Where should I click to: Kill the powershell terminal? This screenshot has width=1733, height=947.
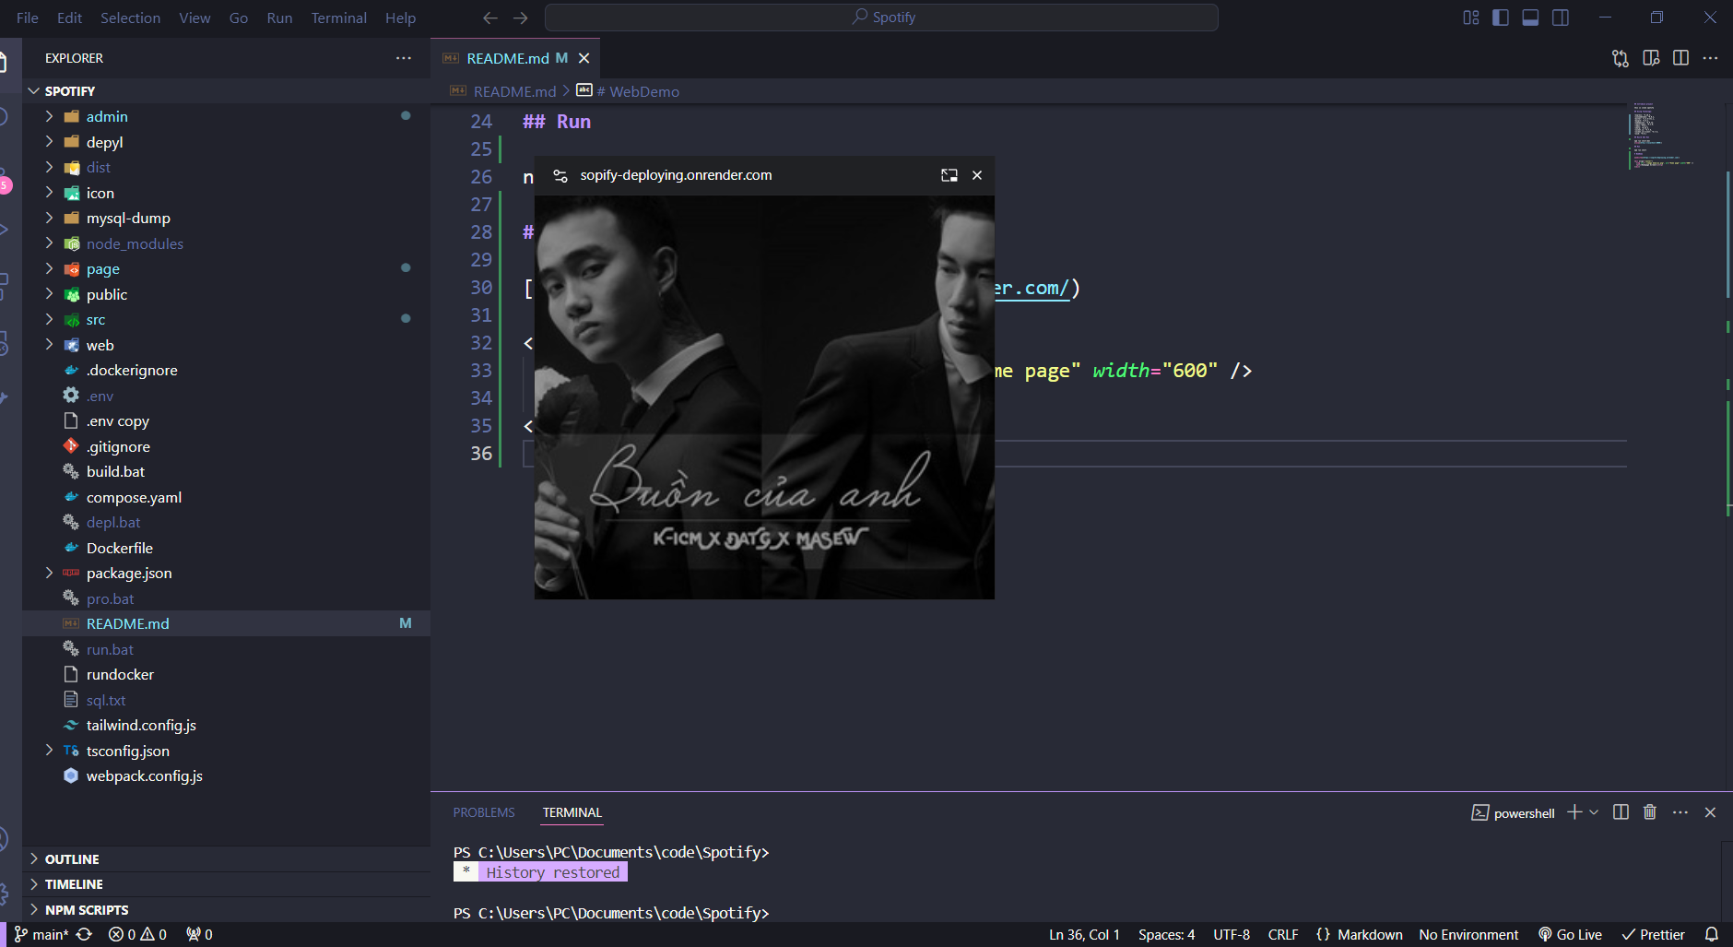[1650, 812]
